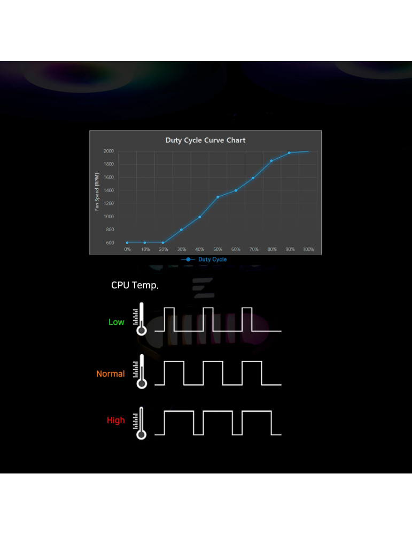
Task: Click the Low temperature pulse waveform
Action: [217, 320]
